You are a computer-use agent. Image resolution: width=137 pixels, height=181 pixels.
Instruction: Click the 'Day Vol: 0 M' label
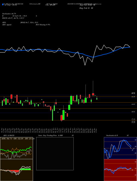tap(86, 8)
